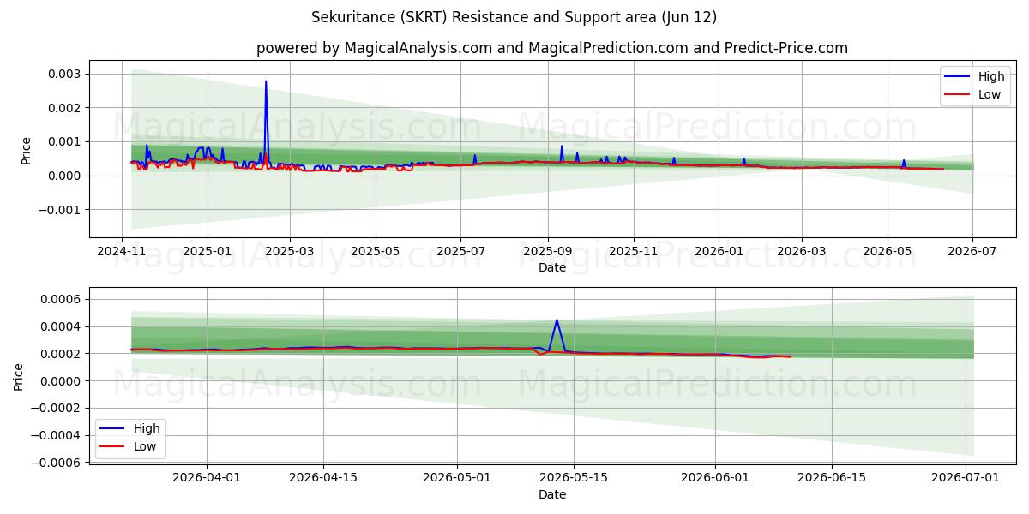Click the '2024-11' x-axis label
This screenshot has width=1029, height=514.
pos(122,251)
